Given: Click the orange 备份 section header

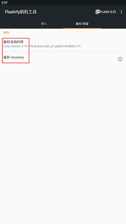Looking at the screenshot, I should (6, 32).
